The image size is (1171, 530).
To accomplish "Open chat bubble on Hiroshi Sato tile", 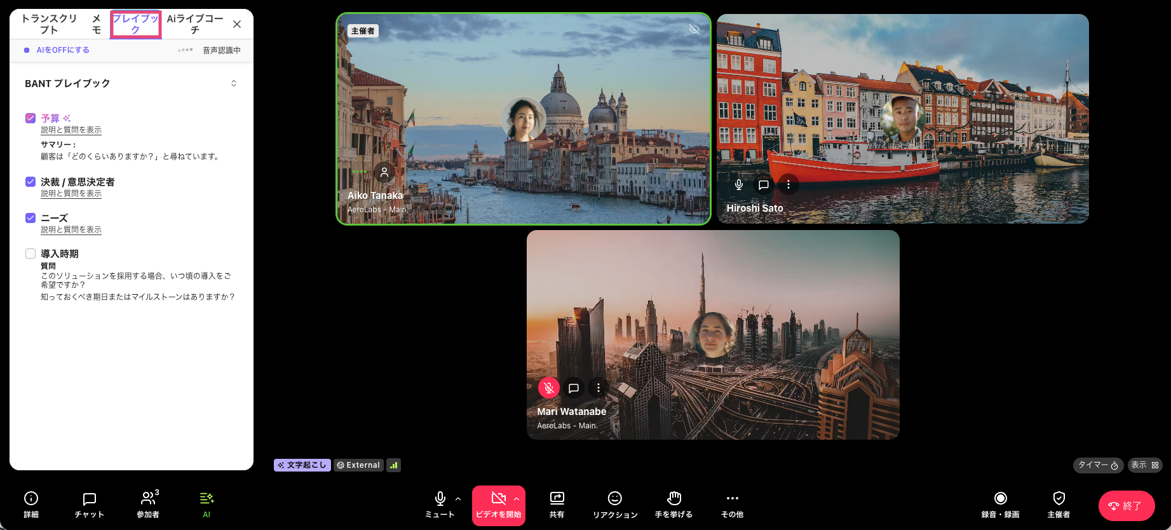I will pyautogui.click(x=764, y=185).
